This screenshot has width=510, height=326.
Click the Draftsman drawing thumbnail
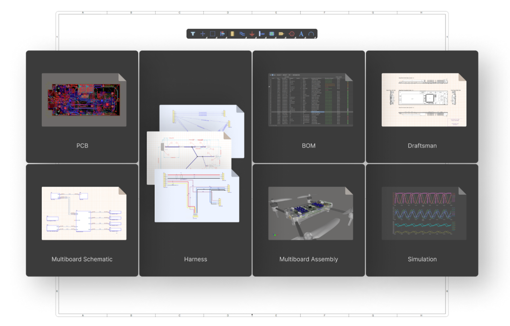(x=424, y=100)
